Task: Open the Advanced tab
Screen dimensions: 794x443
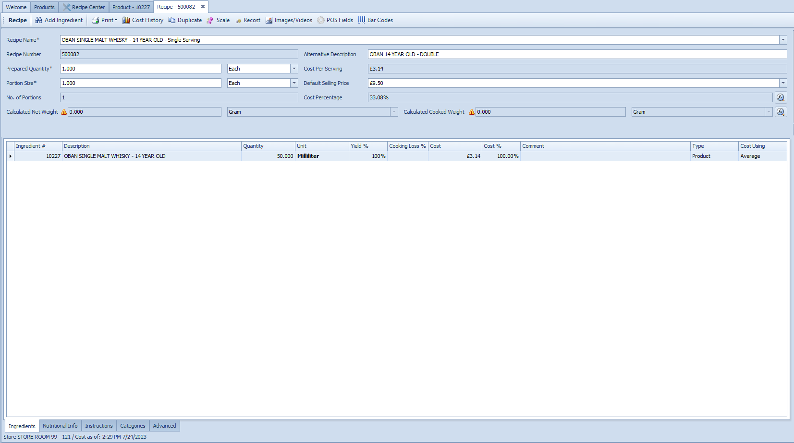Action: (x=165, y=426)
